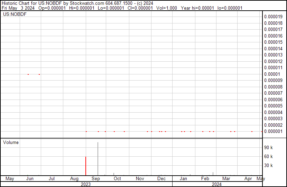This screenshot has height=187, width=287.
Task: Click the 'Fri May 3 2024' date in header
Action: [18, 8]
